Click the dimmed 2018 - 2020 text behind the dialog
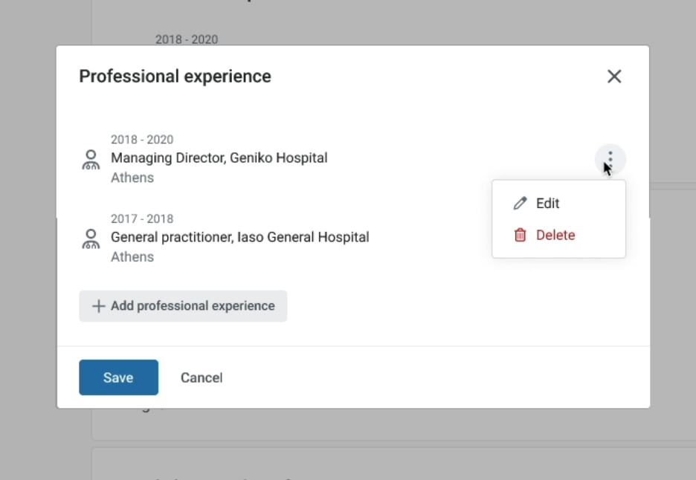The image size is (696, 480). click(x=187, y=39)
